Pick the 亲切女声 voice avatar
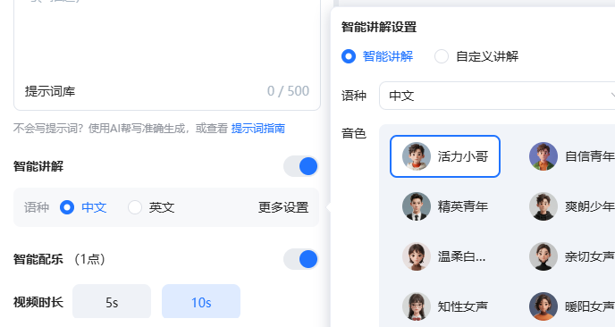 [x=543, y=256]
